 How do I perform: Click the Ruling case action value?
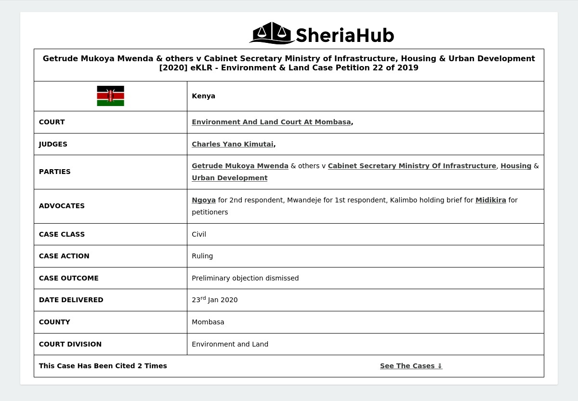202,256
